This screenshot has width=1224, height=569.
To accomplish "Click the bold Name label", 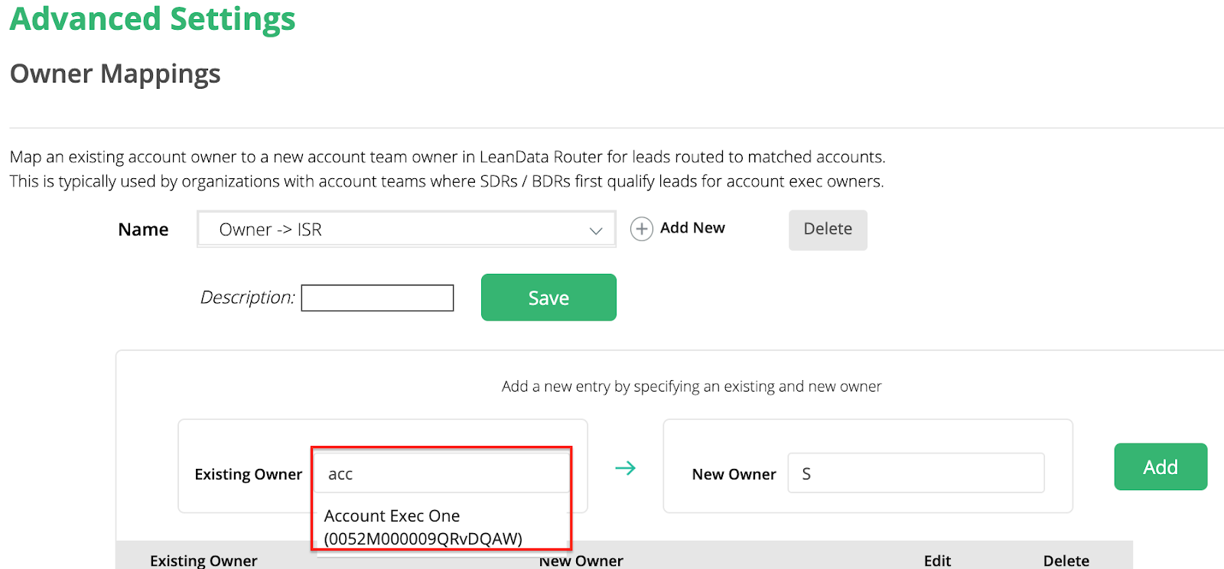I will click(143, 229).
